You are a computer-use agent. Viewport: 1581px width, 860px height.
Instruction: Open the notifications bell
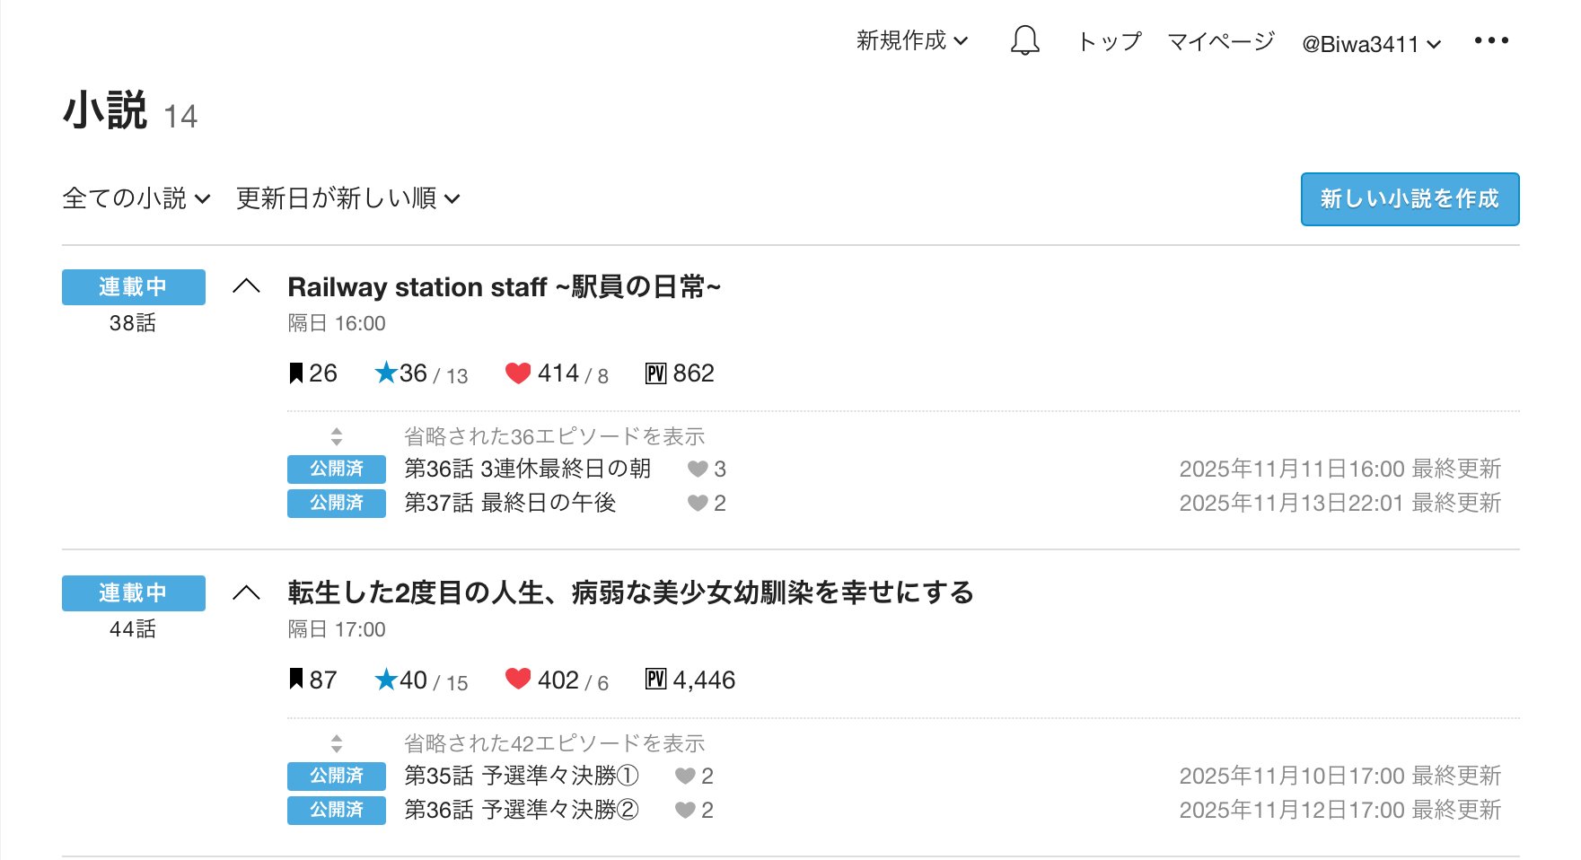[x=1024, y=41]
